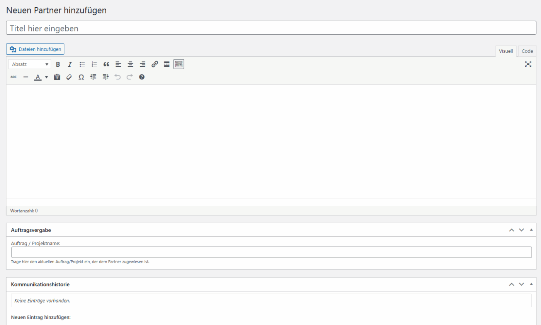Click the Wortanzahl: 0 status text
Screen dimensions: 541x325
pos(24,211)
